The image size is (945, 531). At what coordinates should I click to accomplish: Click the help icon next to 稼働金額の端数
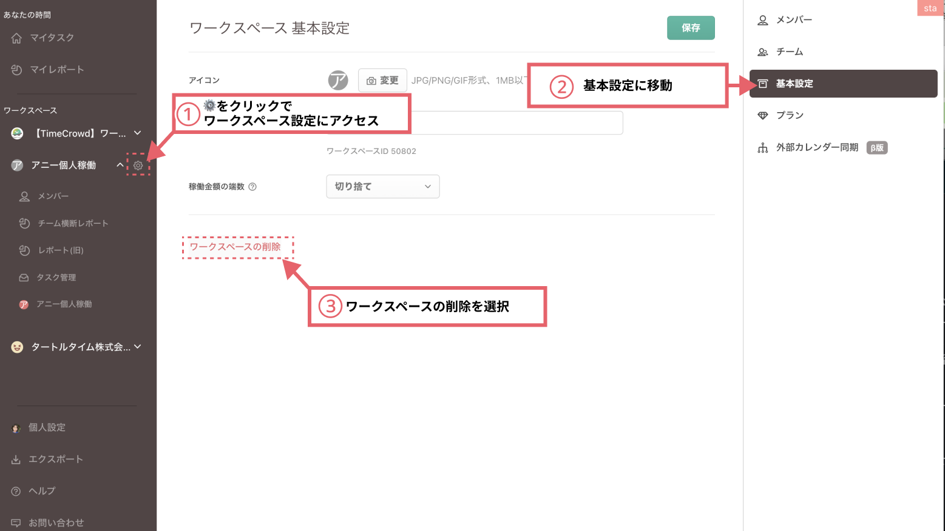pos(252,187)
